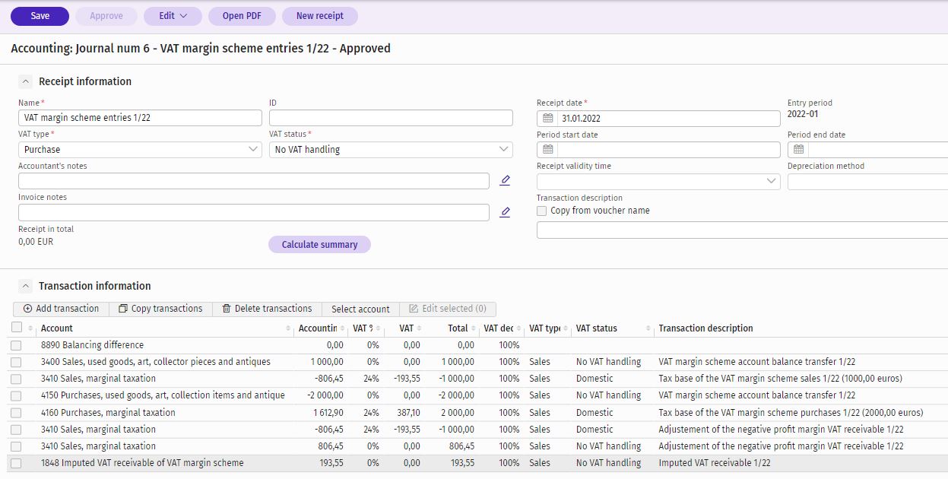Screen dimensions: 948x479
Task: Open the VAT status dropdown
Action: pyautogui.click(x=391, y=150)
